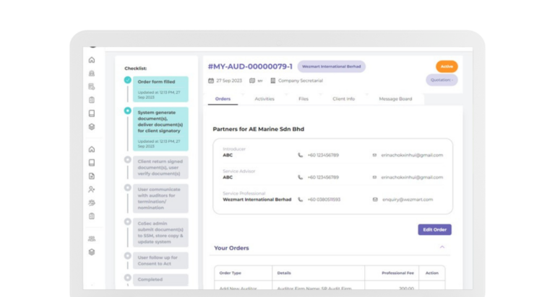Select the circle for User follow up step

[x=128, y=256]
